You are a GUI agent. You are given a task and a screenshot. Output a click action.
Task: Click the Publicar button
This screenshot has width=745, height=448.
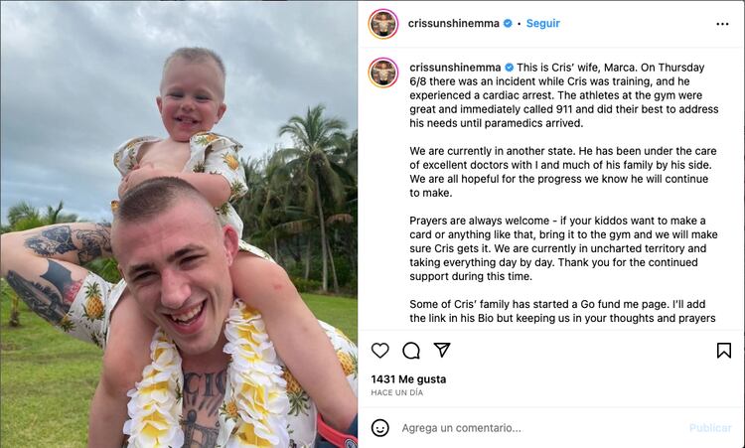pos(710,428)
